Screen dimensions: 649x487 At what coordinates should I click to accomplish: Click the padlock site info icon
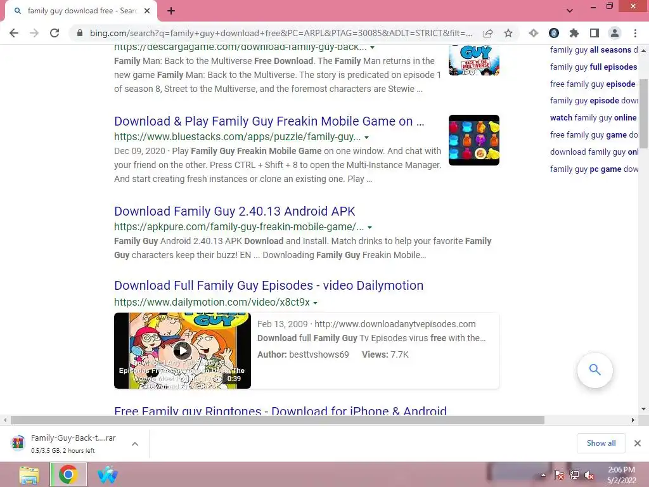[x=80, y=33]
